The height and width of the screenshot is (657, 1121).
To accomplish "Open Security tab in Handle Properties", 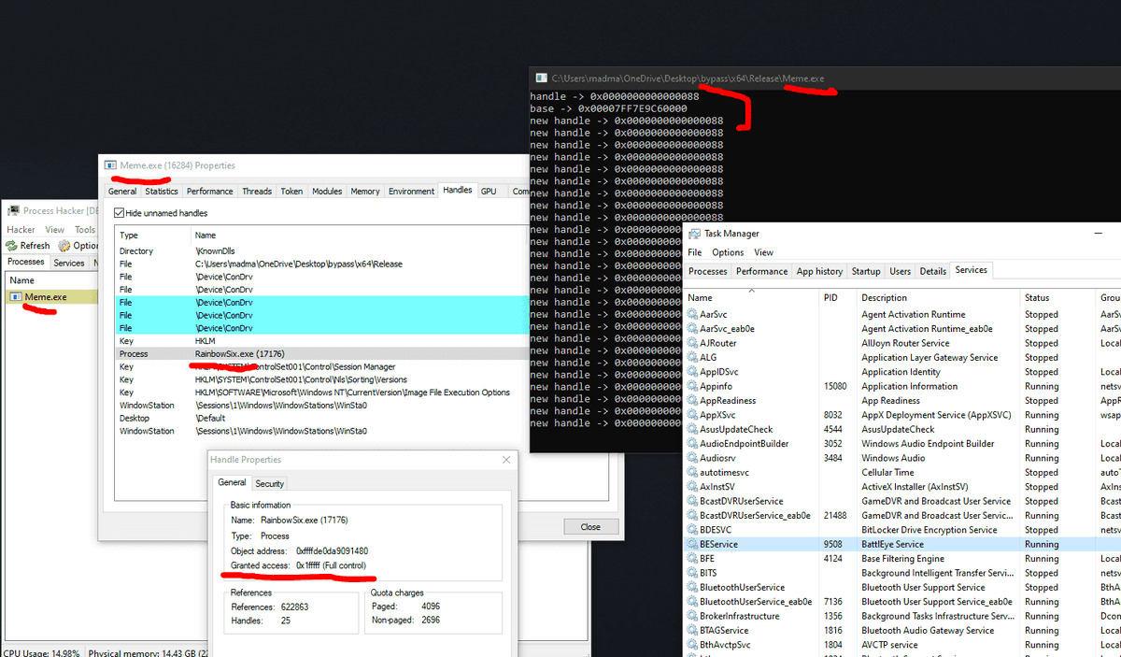I will [270, 483].
